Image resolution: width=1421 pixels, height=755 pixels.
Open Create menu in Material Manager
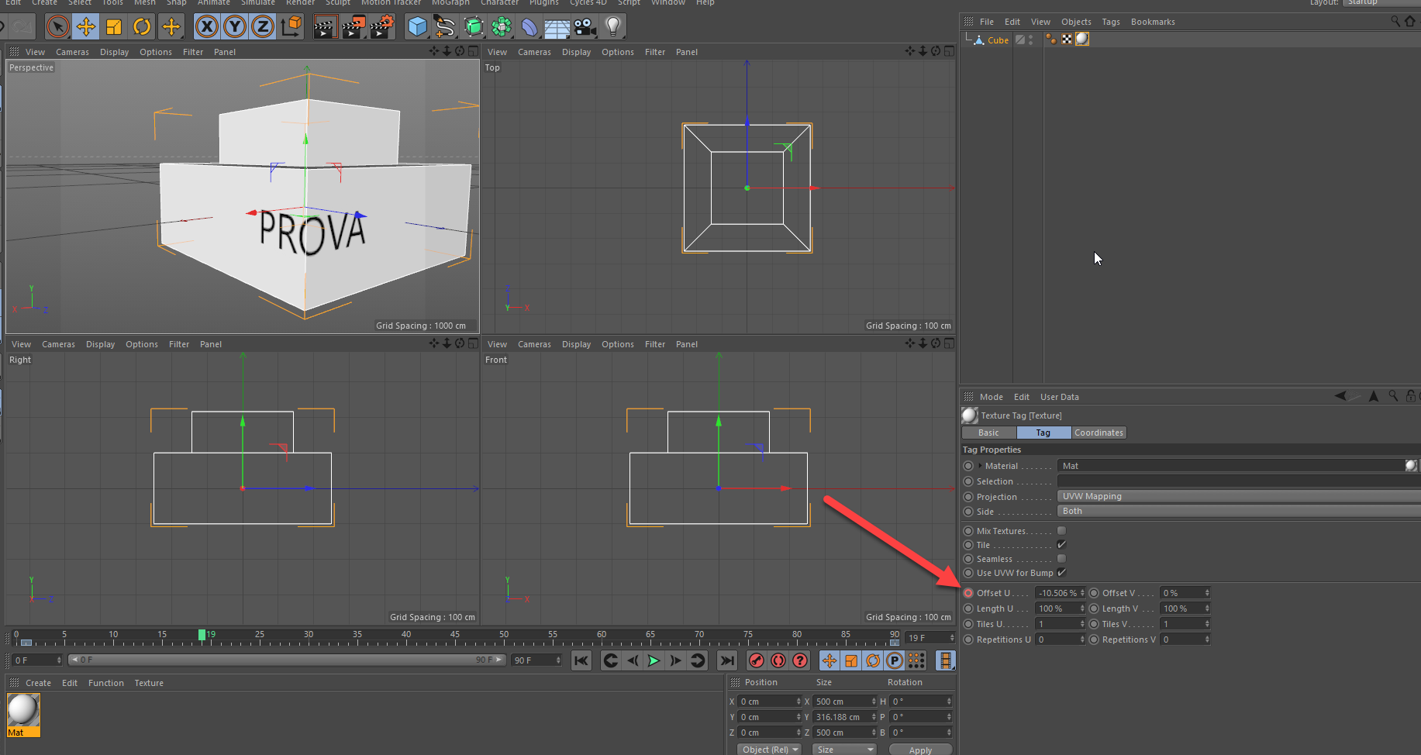[x=38, y=683]
